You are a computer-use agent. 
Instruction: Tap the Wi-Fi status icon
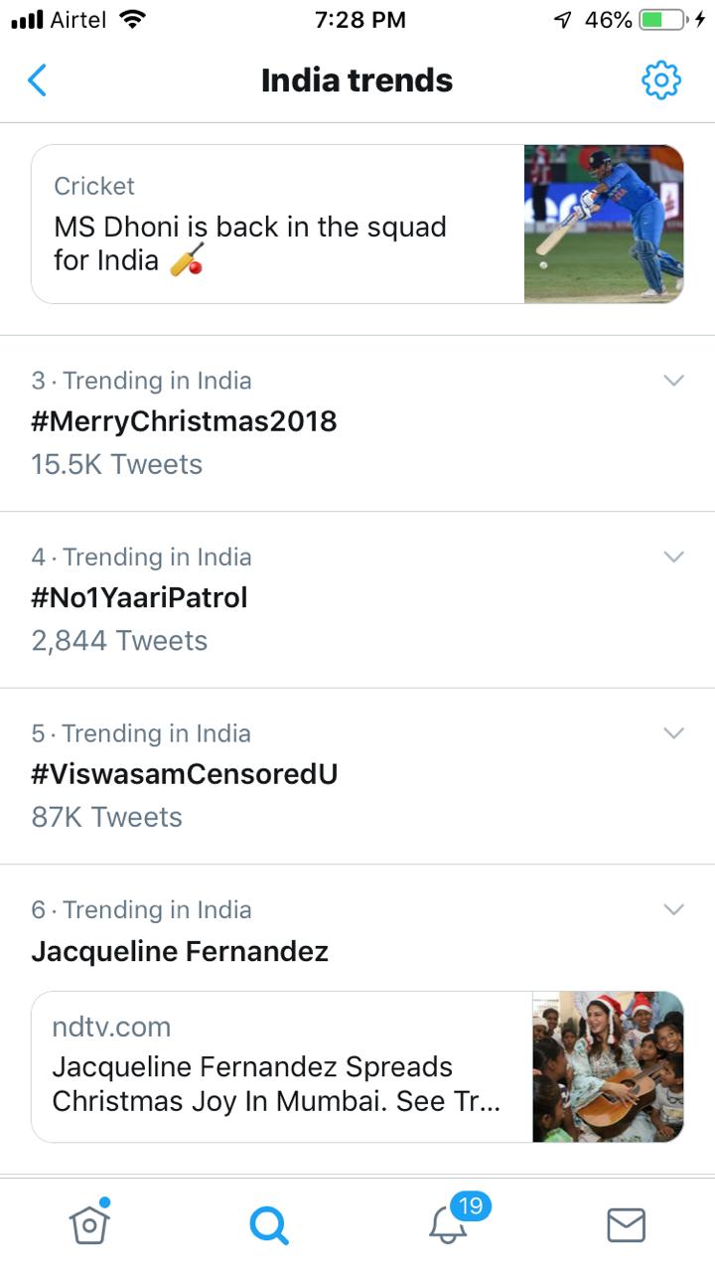click(131, 19)
